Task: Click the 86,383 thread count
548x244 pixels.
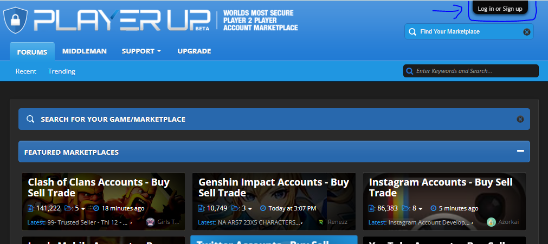Action: coord(388,208)
